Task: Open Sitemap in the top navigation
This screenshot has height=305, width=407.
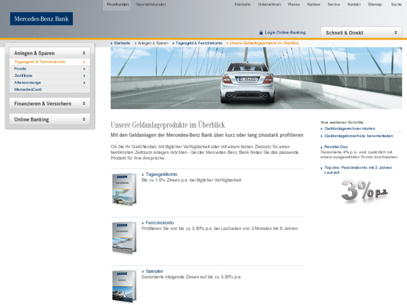Action: [375, 4]
